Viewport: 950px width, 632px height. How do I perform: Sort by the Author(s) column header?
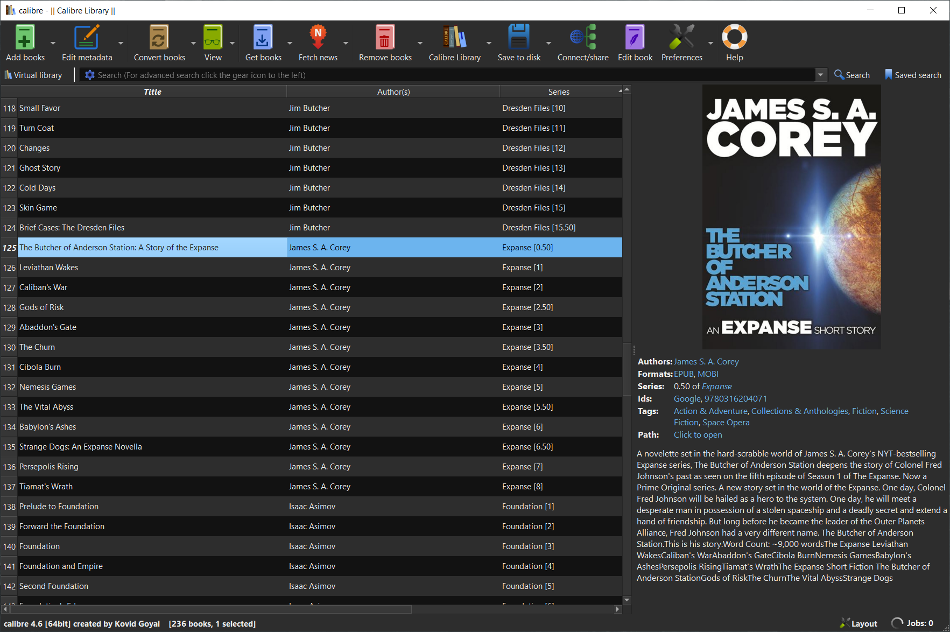[393, 92]
